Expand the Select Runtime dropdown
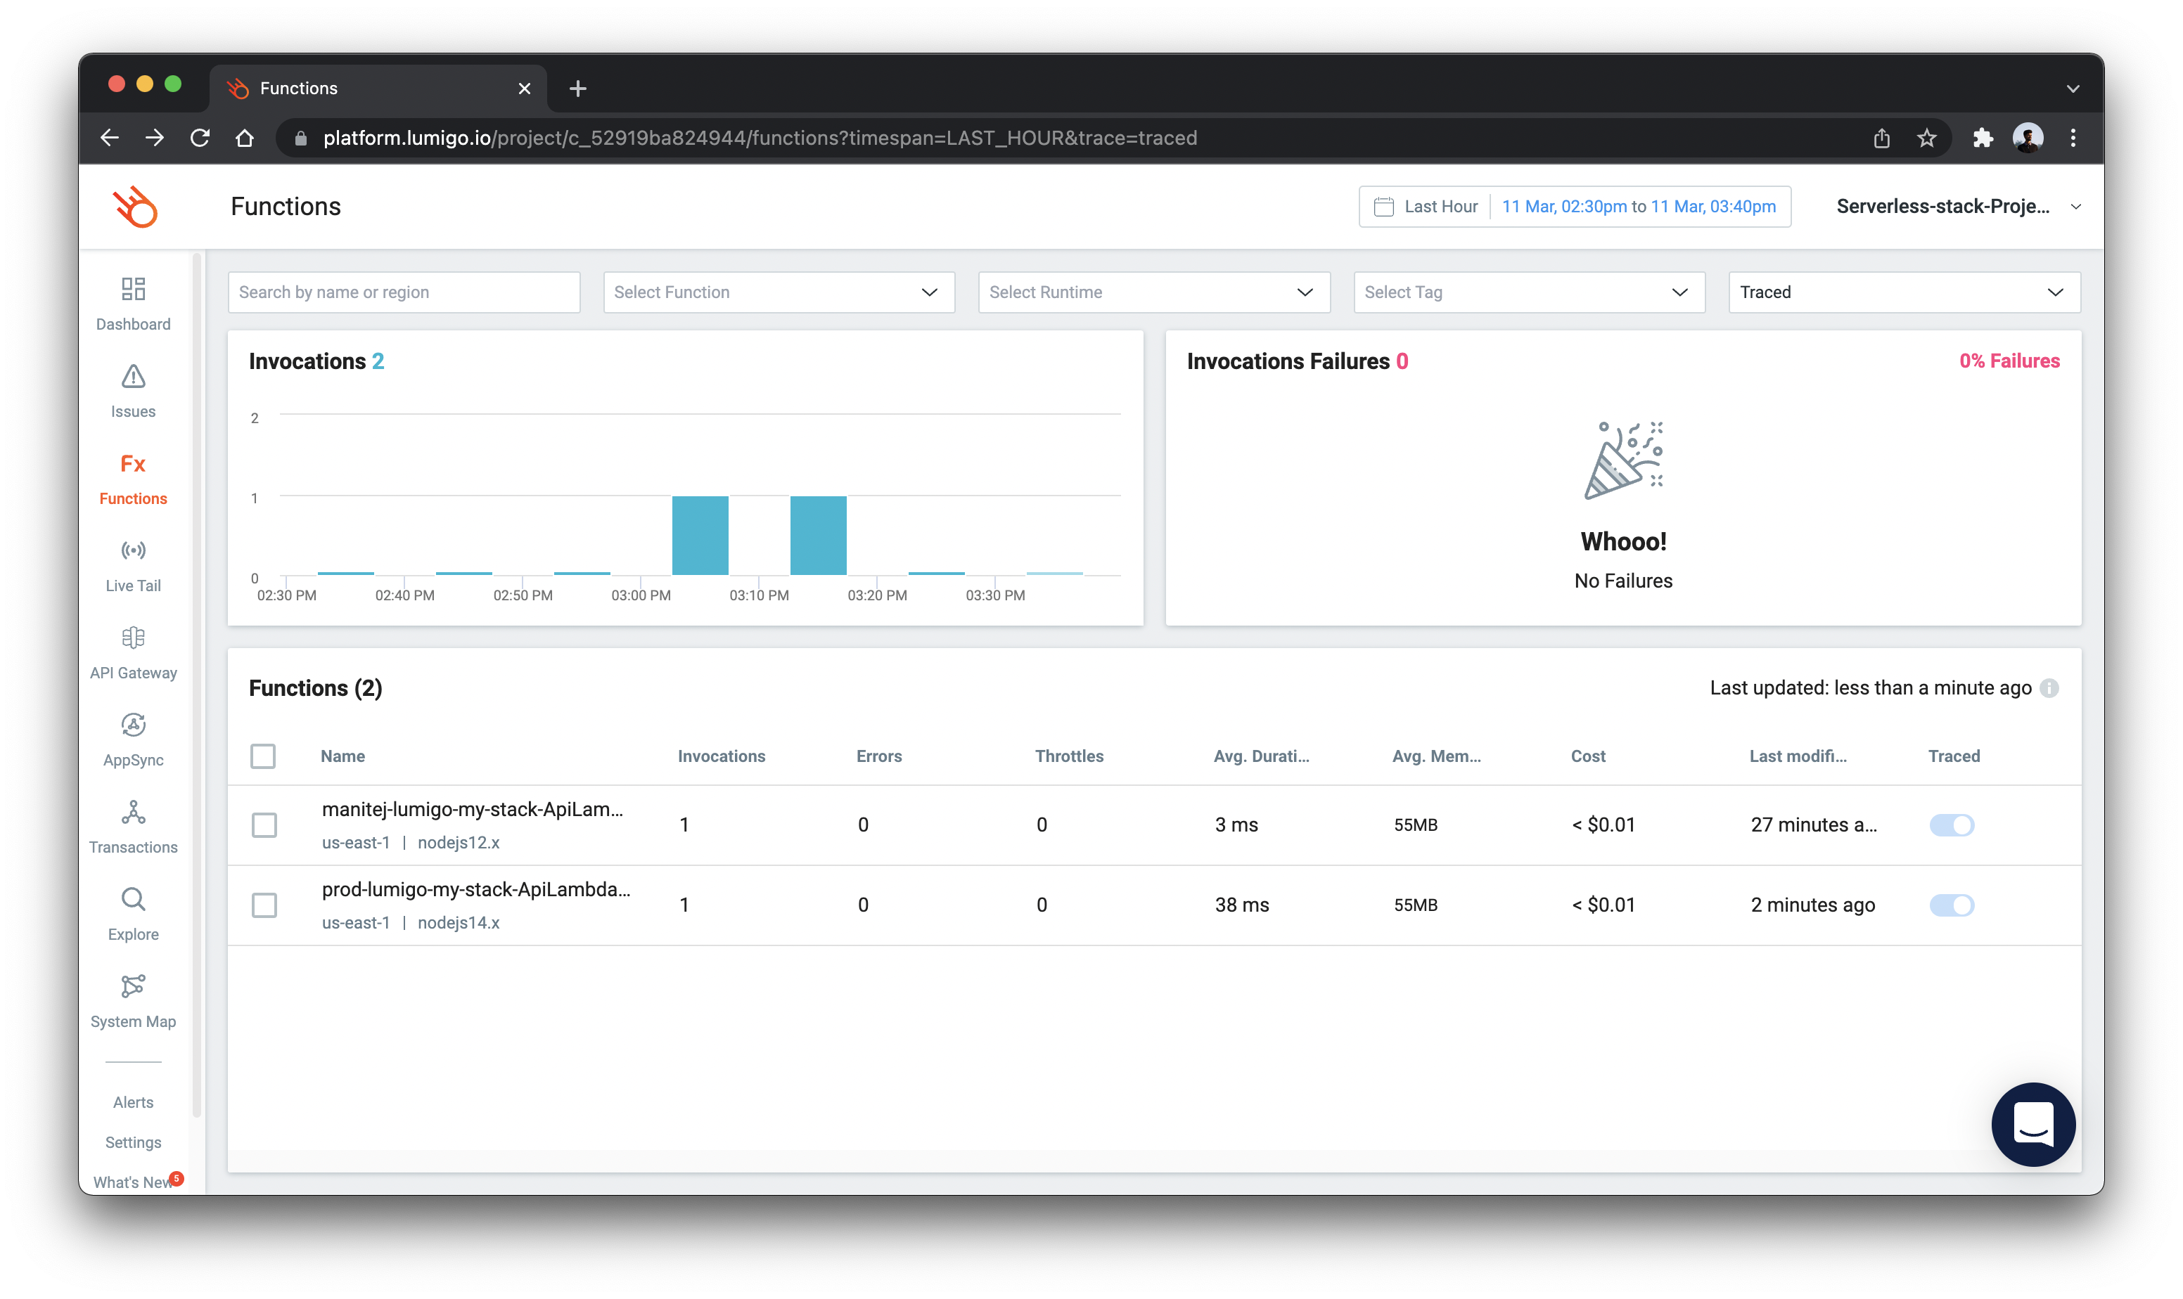Viewport: 2183px width, 1299px height. (1153, 291)
